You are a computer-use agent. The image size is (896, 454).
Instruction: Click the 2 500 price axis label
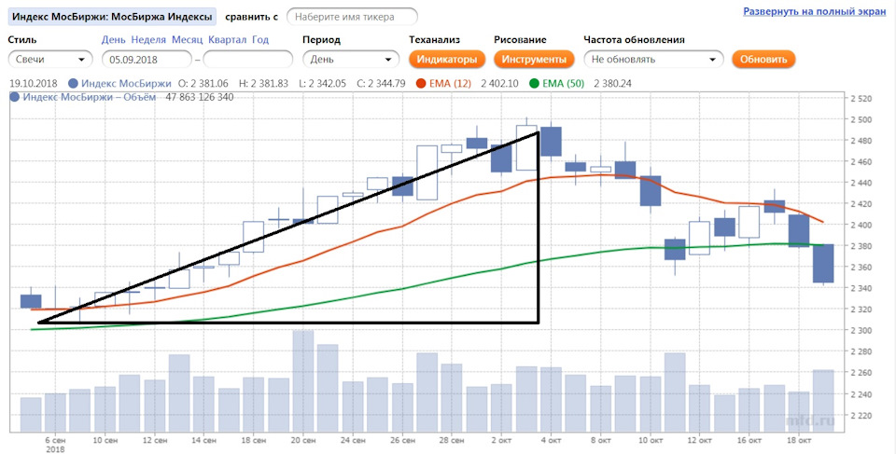click(x=861, y=119)
